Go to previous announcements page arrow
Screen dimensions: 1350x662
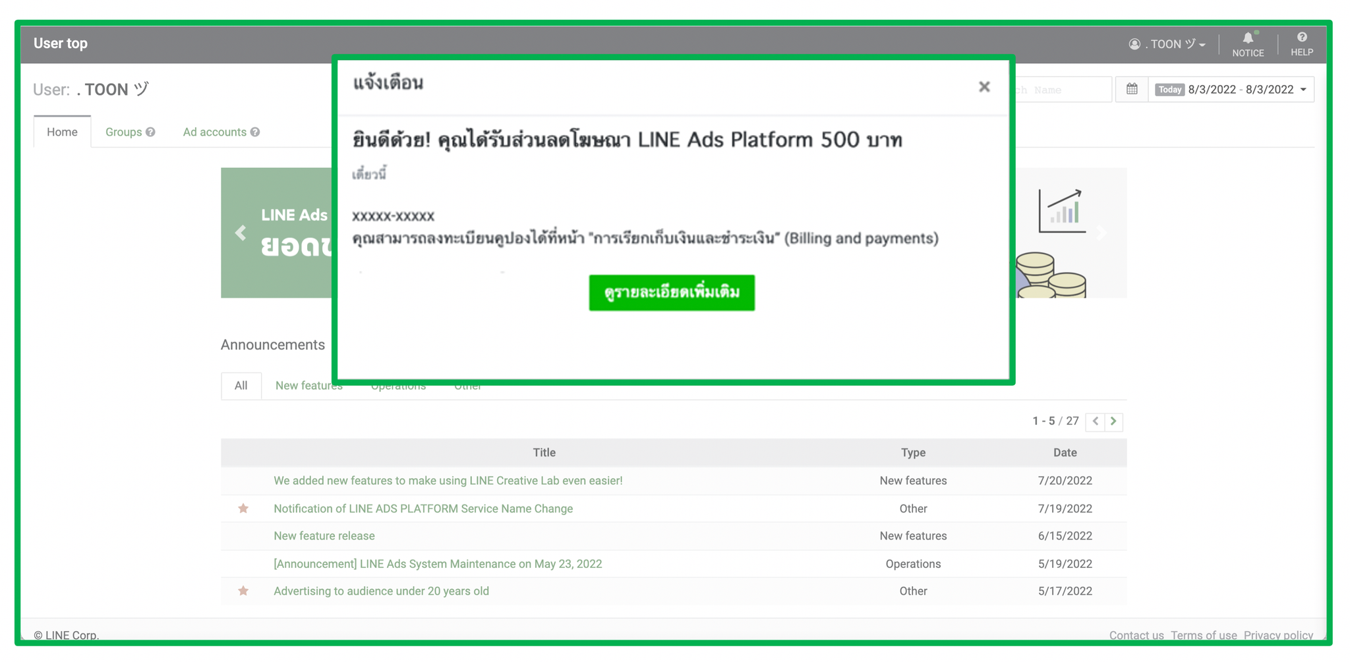(x=1096, y=421)
